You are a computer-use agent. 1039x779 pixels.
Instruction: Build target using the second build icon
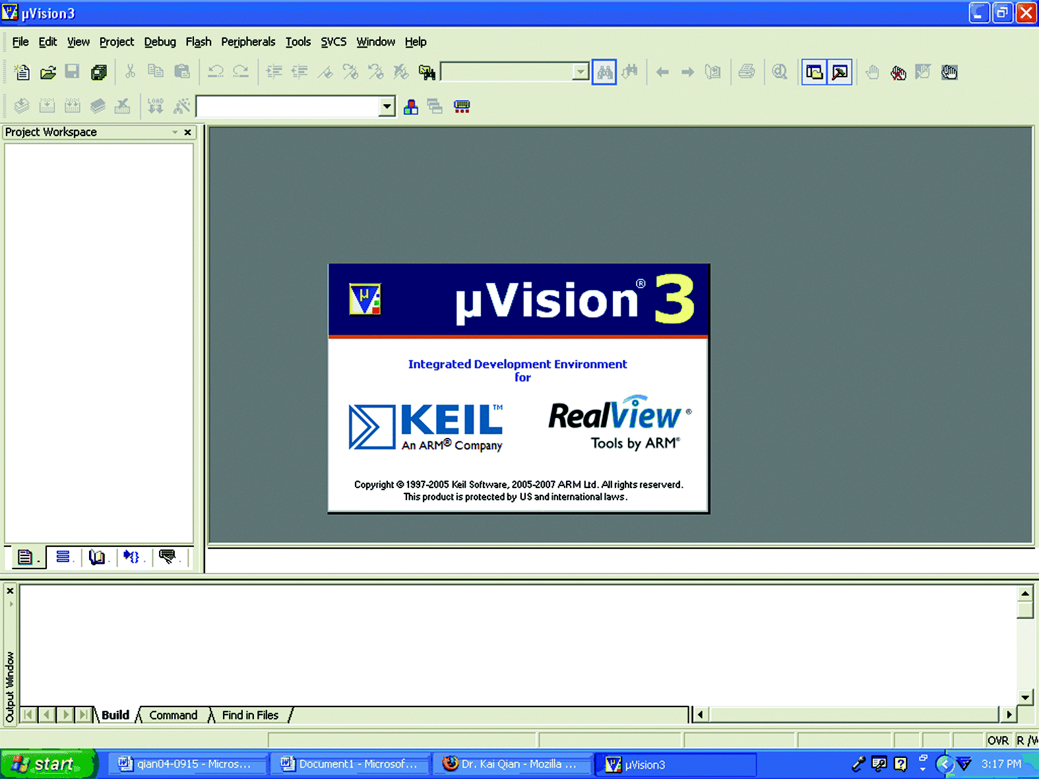click(47, 106)
